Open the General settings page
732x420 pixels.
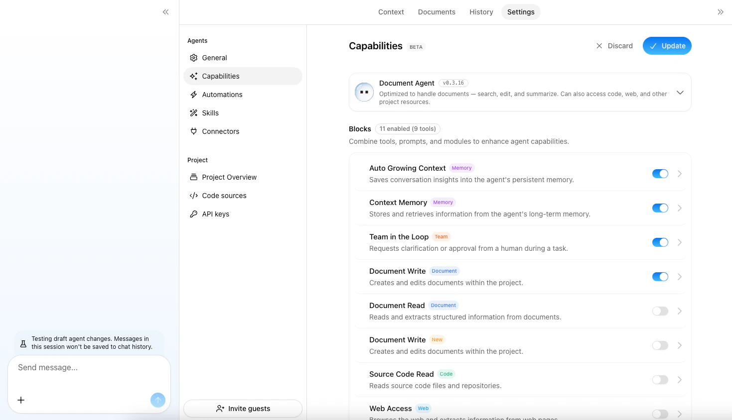click(243, 58)
